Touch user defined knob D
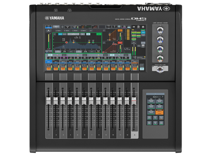Screen dimensions: 211x155 pyautogui.click(x=160, y=59)
